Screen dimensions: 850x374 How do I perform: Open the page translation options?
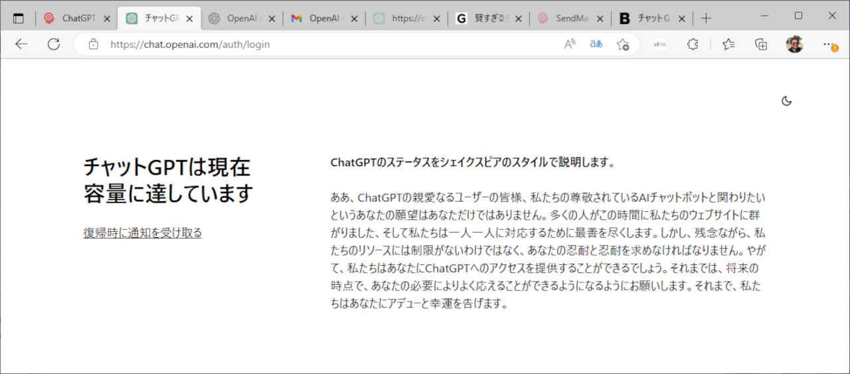596,45
